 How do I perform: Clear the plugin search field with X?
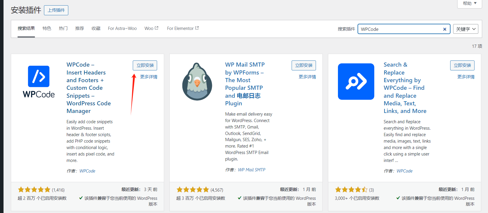445,29
